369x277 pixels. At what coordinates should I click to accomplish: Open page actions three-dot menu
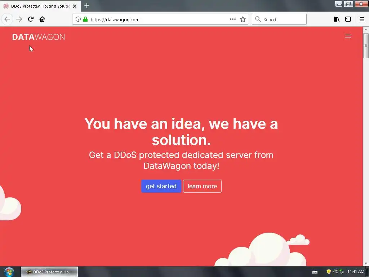[x=233, y=19]
